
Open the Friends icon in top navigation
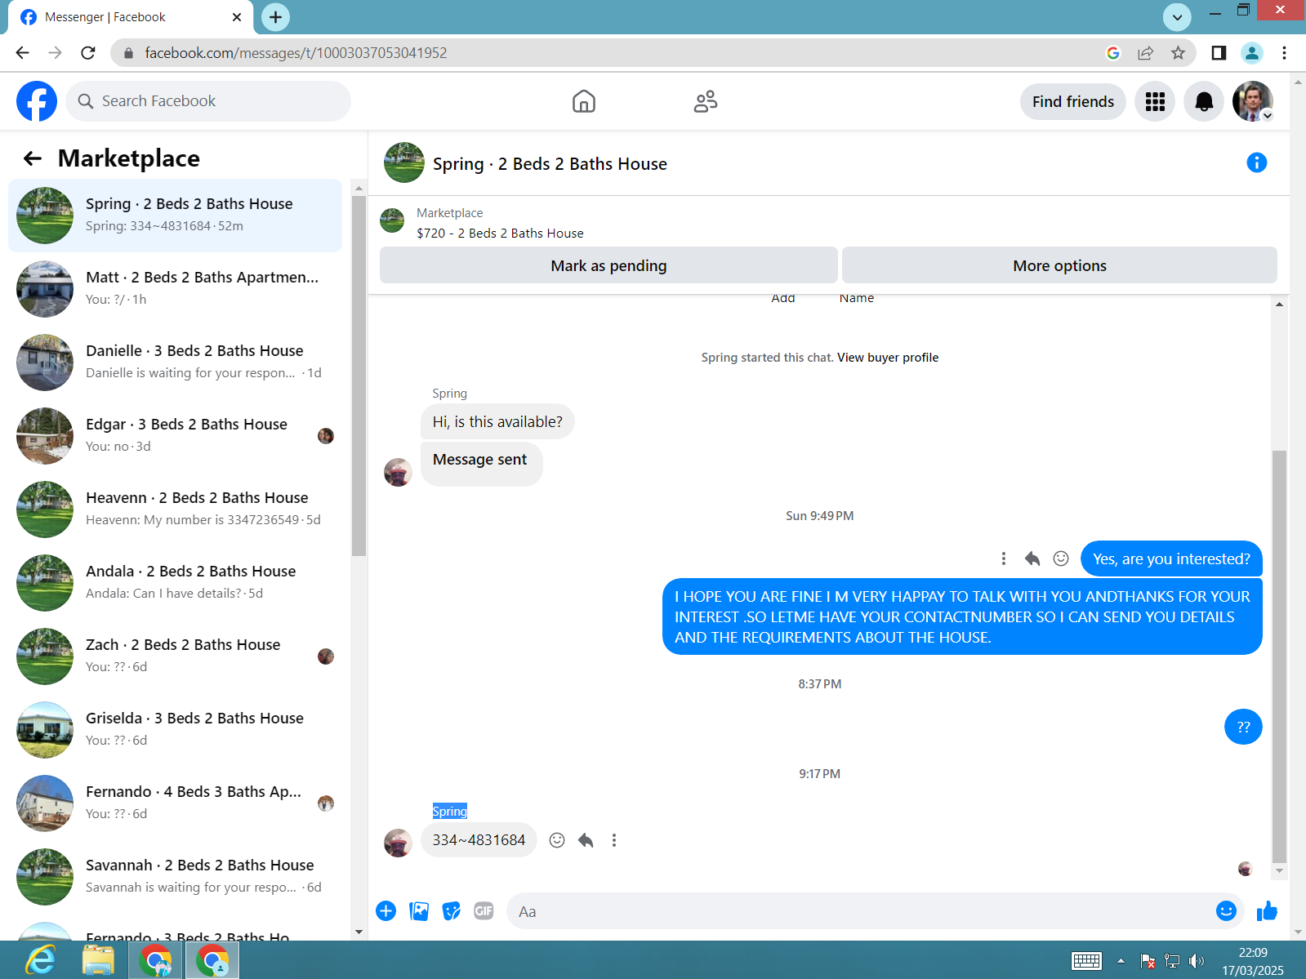click(x=706, y=101)
